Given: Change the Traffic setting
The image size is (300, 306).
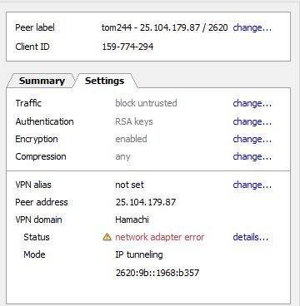Looking at the screenshot, I should click(x=252, y=103).
